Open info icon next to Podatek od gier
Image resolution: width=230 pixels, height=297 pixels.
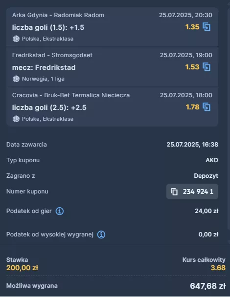(60, 211)
